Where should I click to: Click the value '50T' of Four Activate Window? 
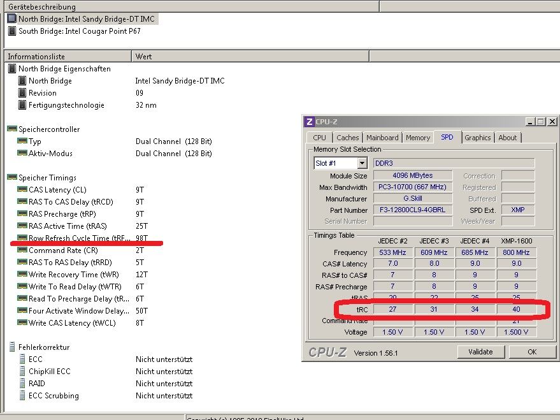(x=141, y=311)
